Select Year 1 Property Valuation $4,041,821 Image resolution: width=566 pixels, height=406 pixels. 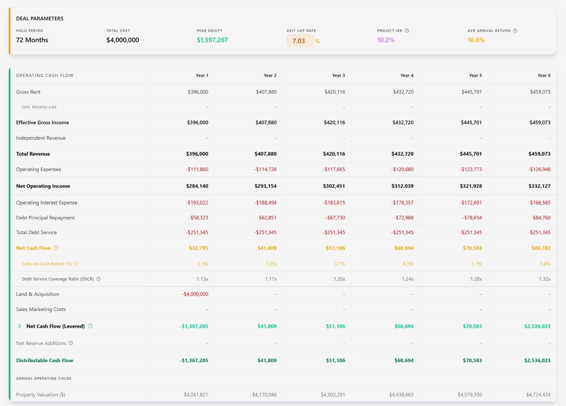(196, 395)
